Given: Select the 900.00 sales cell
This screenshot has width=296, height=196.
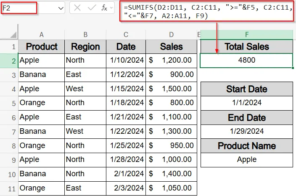Looking at the screenshot, I should click(171, 75).
